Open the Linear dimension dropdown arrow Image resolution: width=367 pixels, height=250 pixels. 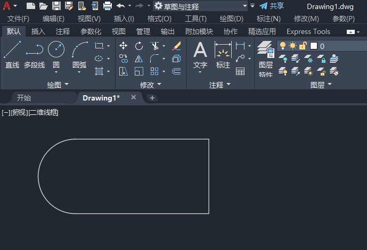249,46
